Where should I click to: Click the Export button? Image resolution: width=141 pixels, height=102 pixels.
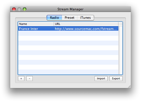tap(116, 78)
